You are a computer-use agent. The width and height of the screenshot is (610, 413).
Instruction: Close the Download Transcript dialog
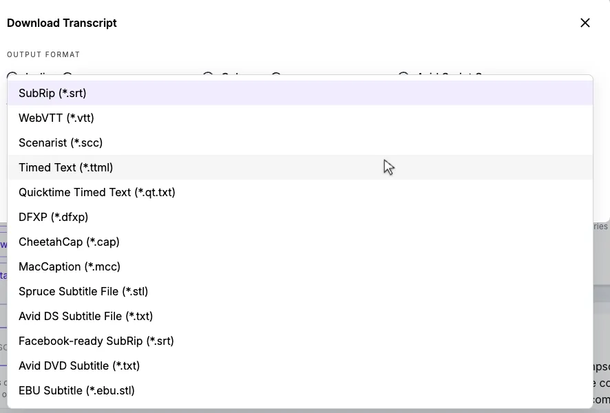tap(585, 23)
